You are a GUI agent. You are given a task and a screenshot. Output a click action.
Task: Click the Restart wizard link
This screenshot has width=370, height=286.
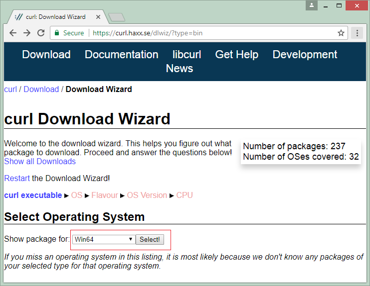[x=17, y=179]
